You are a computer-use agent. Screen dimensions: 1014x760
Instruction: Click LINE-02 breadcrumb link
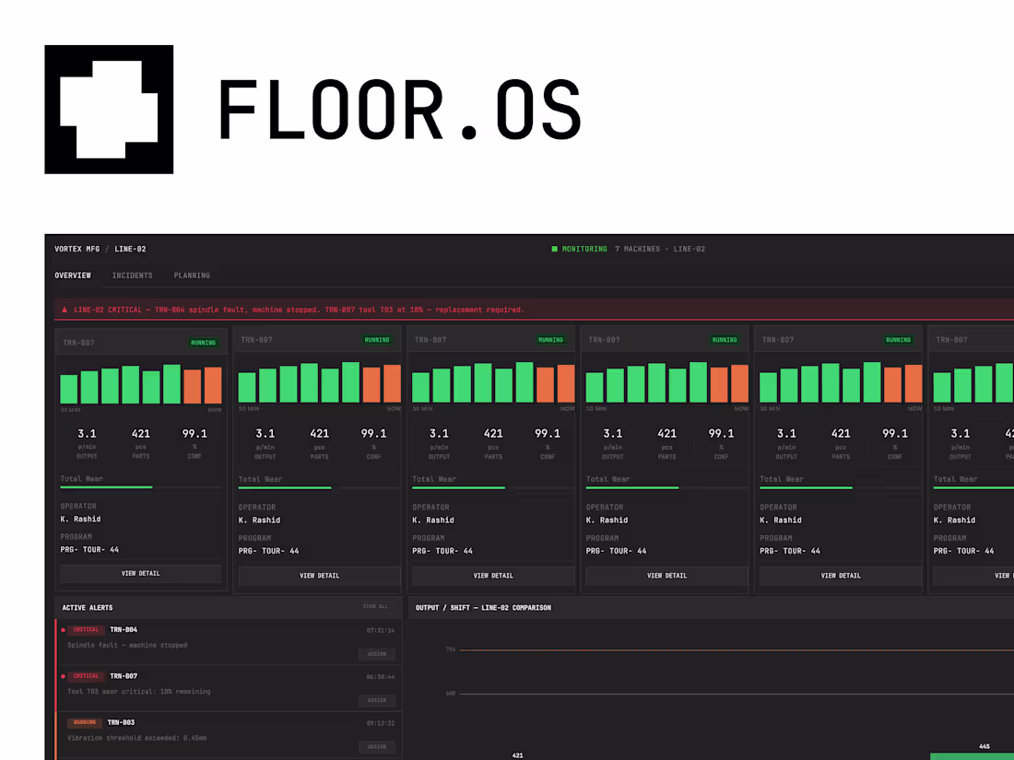point(130,249)
